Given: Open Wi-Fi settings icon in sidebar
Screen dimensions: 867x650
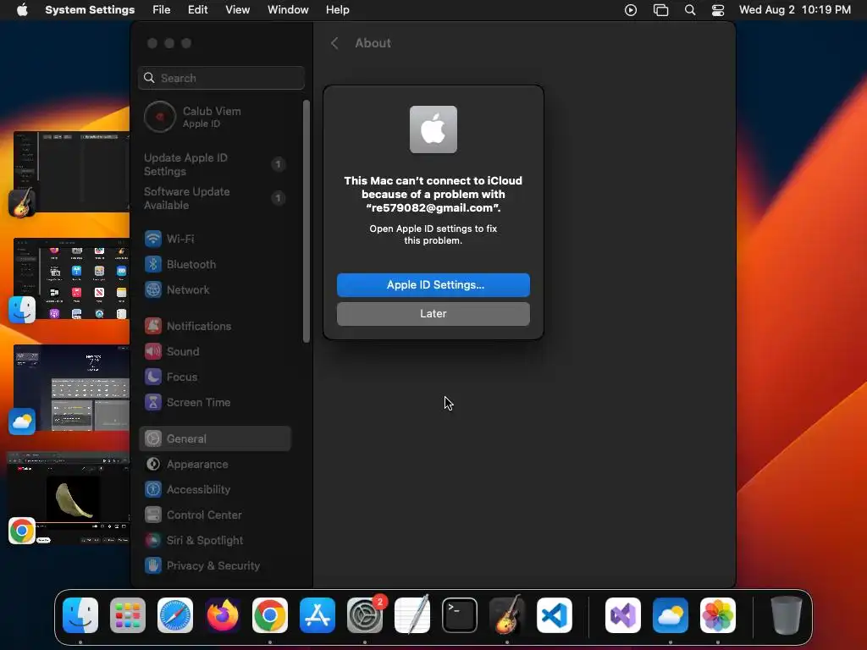Looking at the screenshot, I should [153, 239].
